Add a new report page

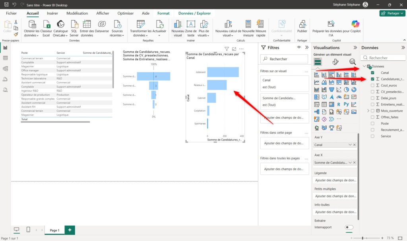click(70, 230)
